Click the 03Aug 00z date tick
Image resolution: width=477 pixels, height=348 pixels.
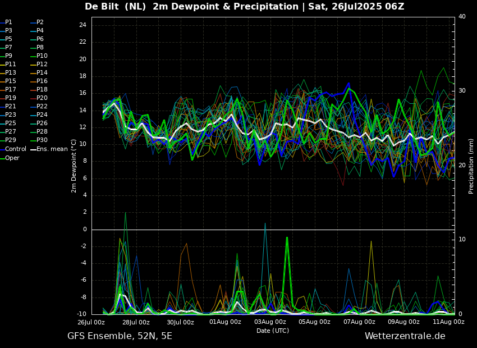click(x=270, y=322)
